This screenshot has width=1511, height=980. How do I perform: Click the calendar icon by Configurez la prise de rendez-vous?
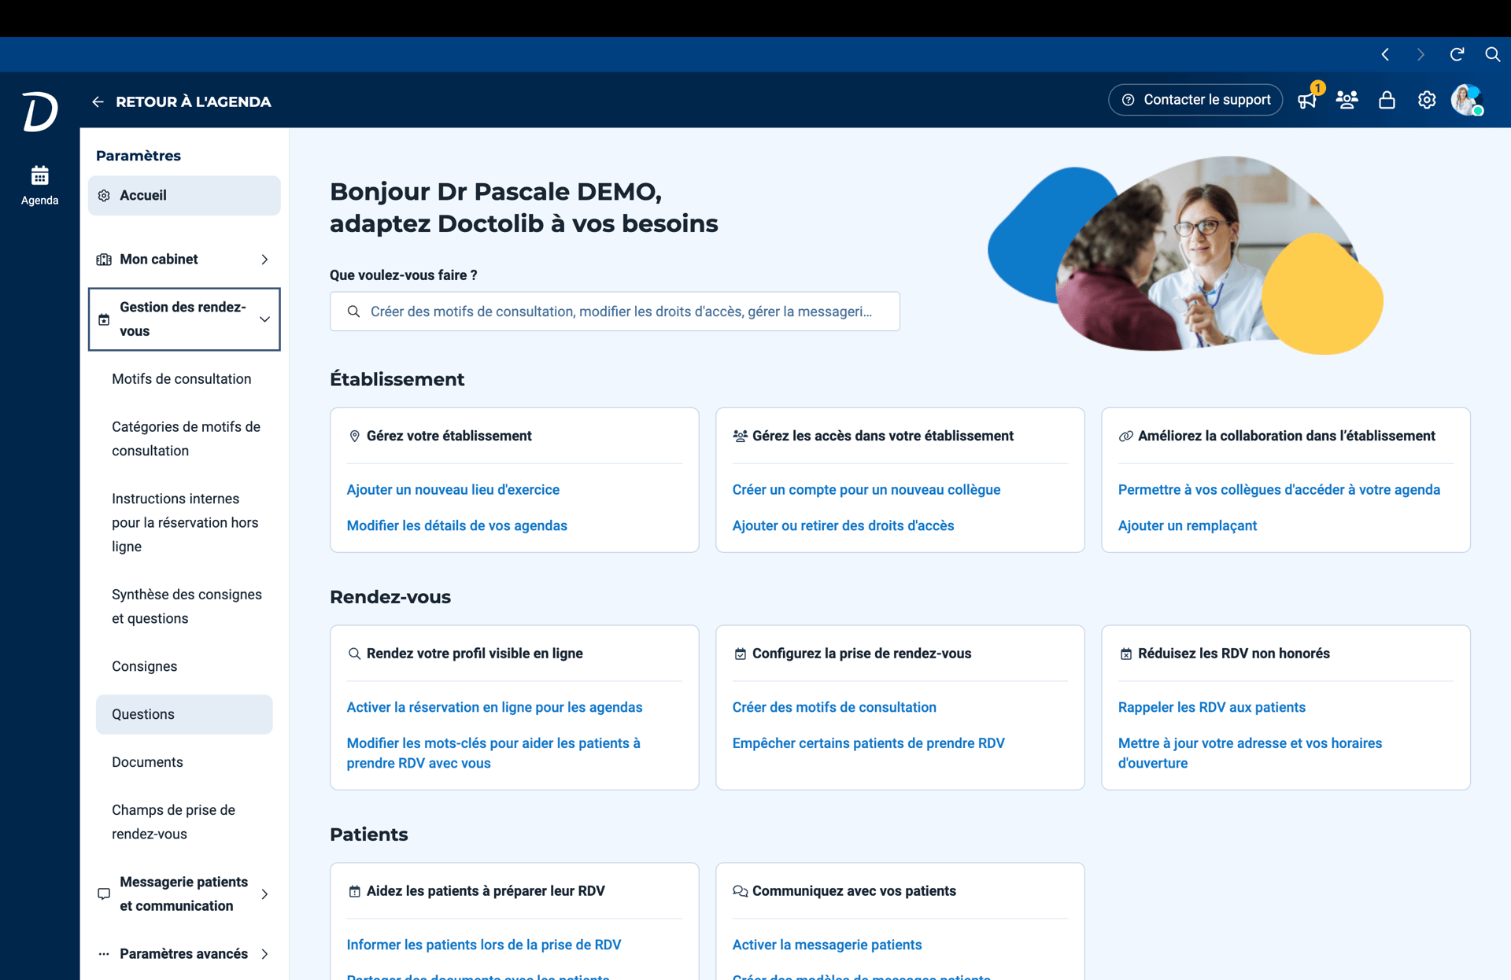740,654
